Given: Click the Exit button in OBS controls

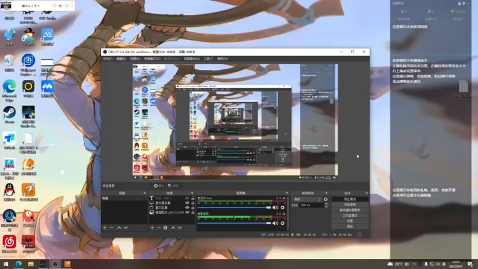Looking at the screenshot, I should tap(350, 227).
